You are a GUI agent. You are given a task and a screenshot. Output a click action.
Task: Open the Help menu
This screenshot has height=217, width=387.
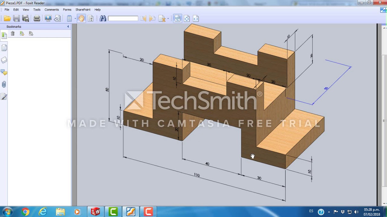97,10
